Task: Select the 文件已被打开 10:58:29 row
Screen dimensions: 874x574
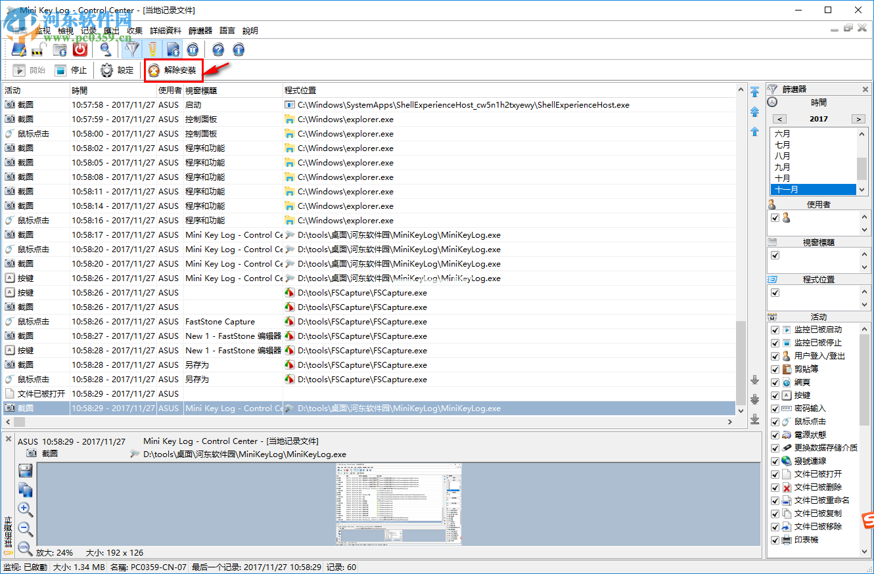Action: click(x=369, y=394)
